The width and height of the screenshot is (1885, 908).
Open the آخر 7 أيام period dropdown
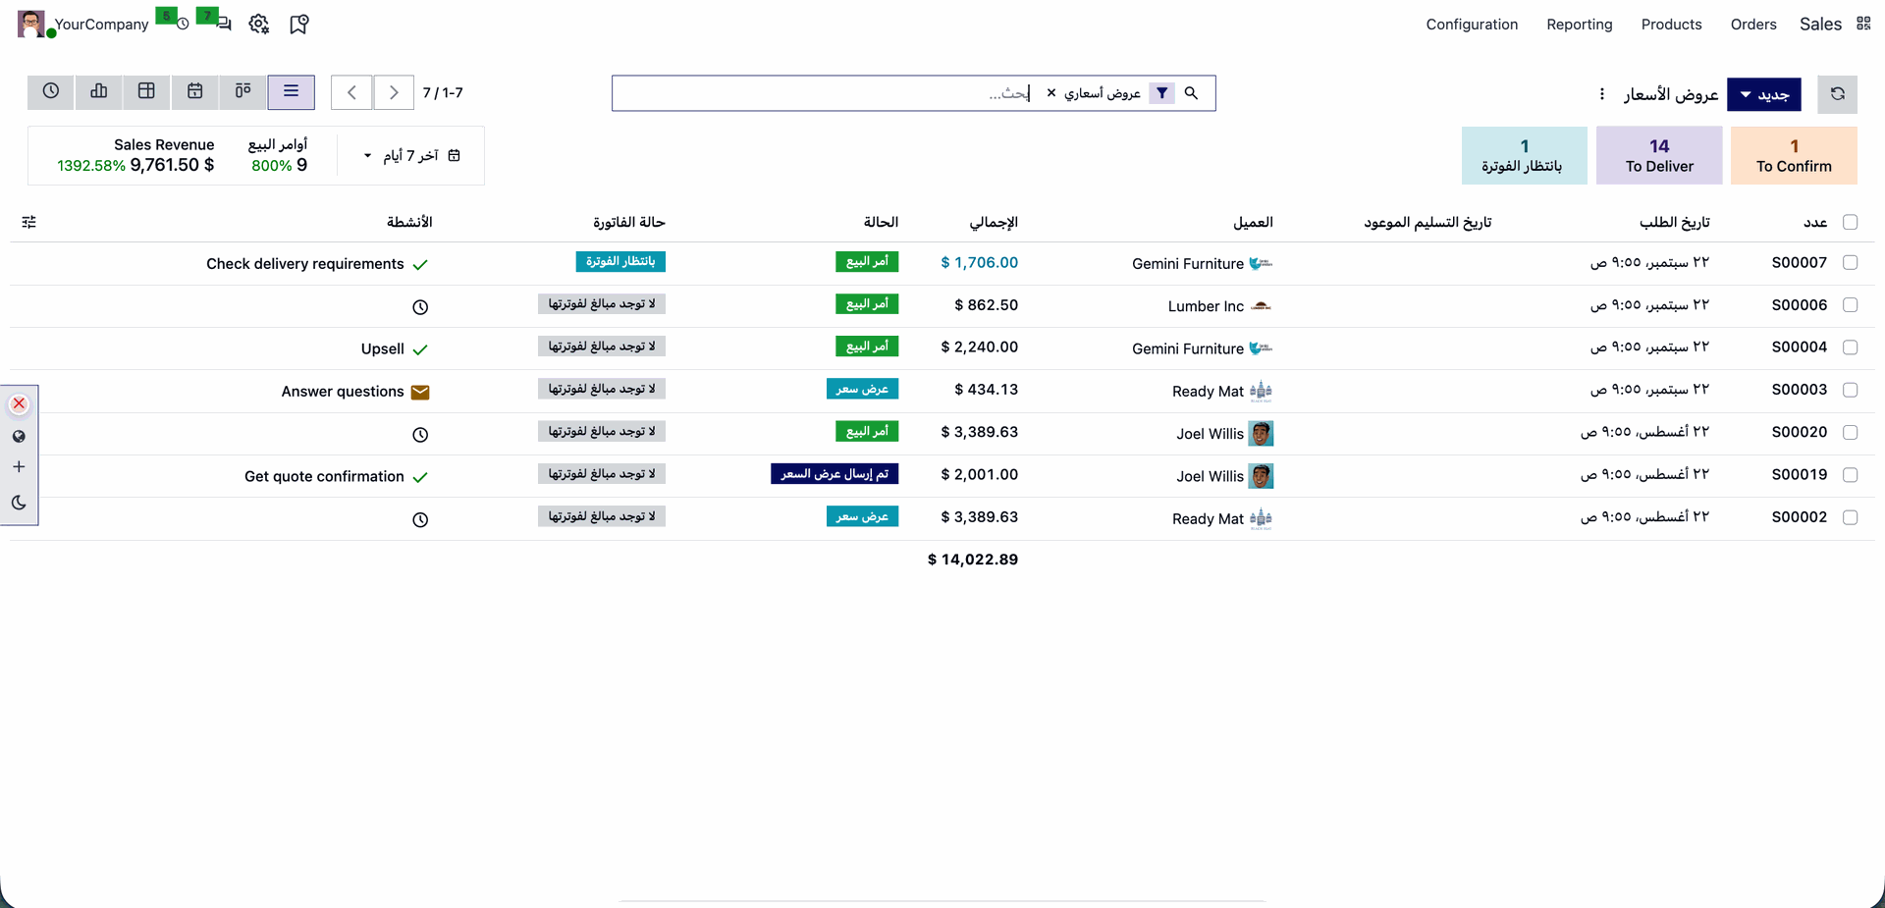point(412,155)
